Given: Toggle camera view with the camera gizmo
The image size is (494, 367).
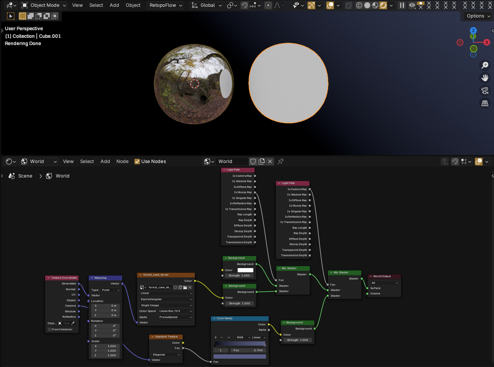Looking at the screenshot, I should pos(485,91).
